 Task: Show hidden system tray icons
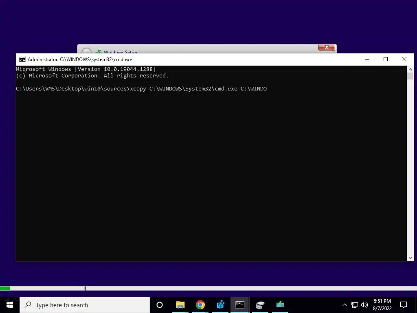(345, 305)
